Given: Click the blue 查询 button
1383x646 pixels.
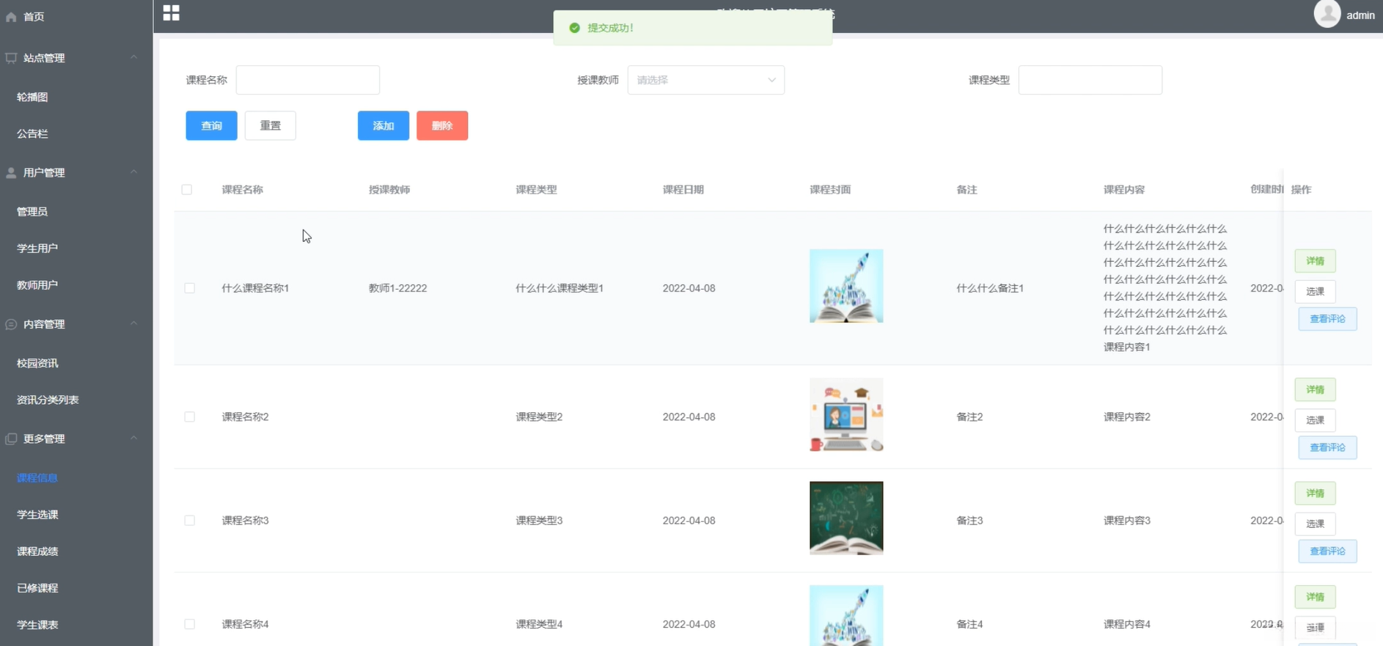Looking at the screenshot, I should pos(211,125).
